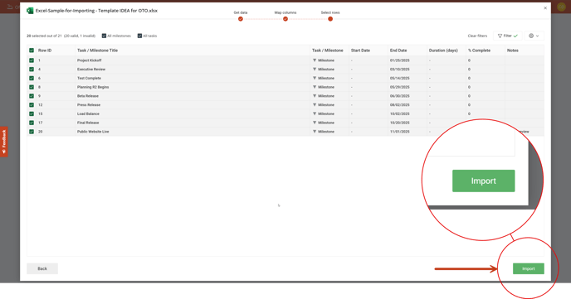Toggle the select-all checkbox in the table header
571x299 pixels.
[x=32, y=51]
